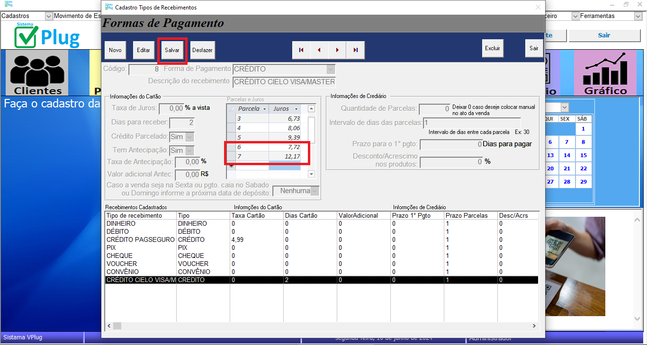Image resolution: width=647 pixels, height=345 pixels.
Task: Click next record arrow button
Action: pos(337,50)
